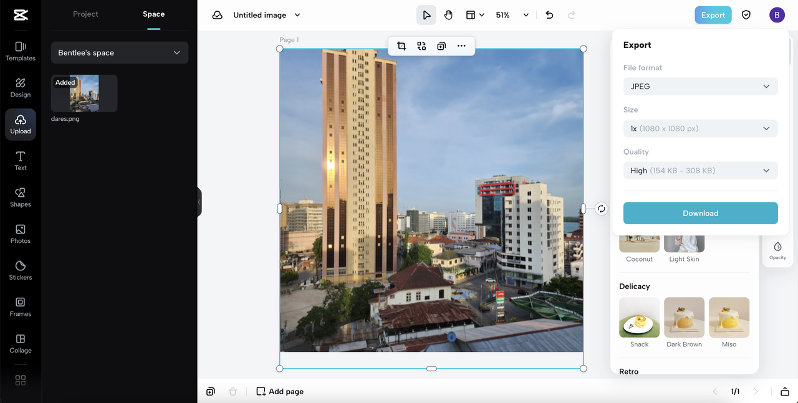Screen dimensions: 798x403
Task: Open the Collage panel in sidebar
Action: [21, 343]
